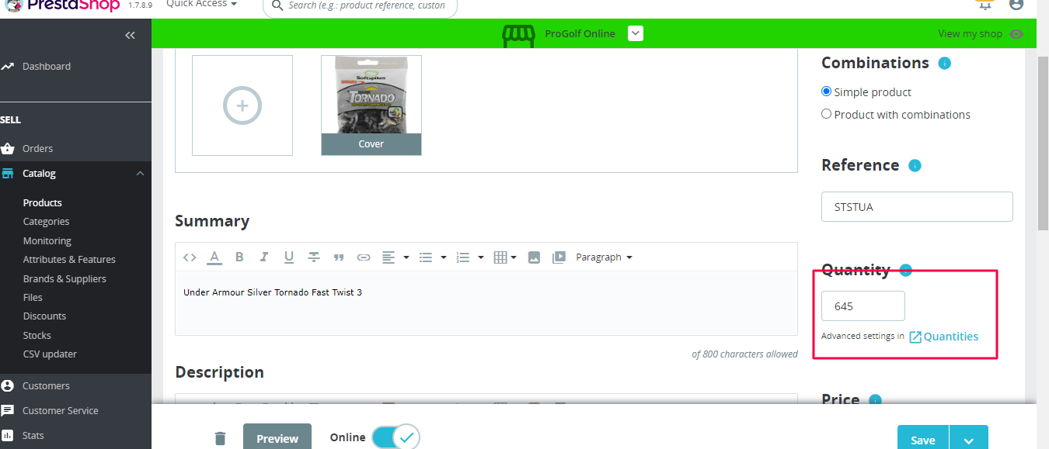Show Reference help info icon

pos(915,166)
